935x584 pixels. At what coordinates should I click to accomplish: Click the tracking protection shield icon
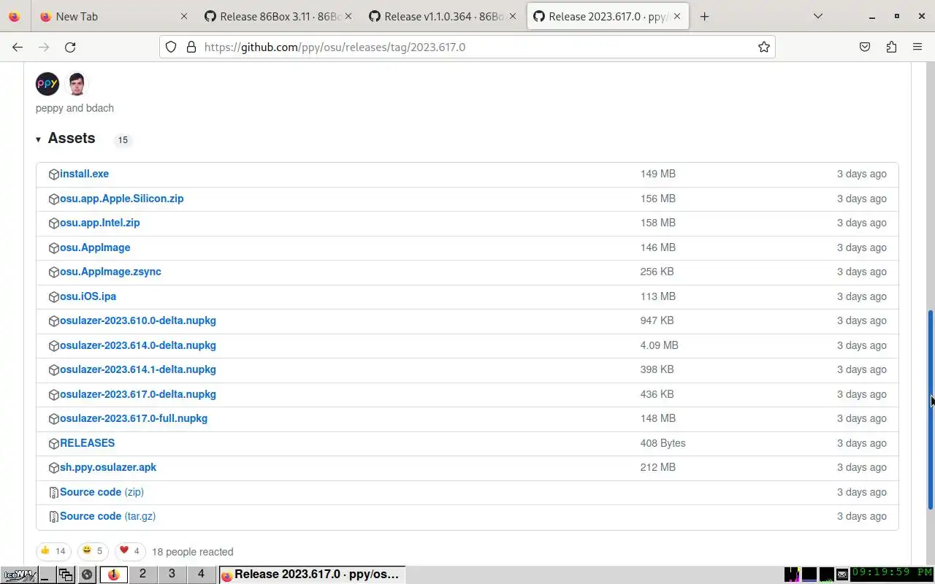coord(171,47)
